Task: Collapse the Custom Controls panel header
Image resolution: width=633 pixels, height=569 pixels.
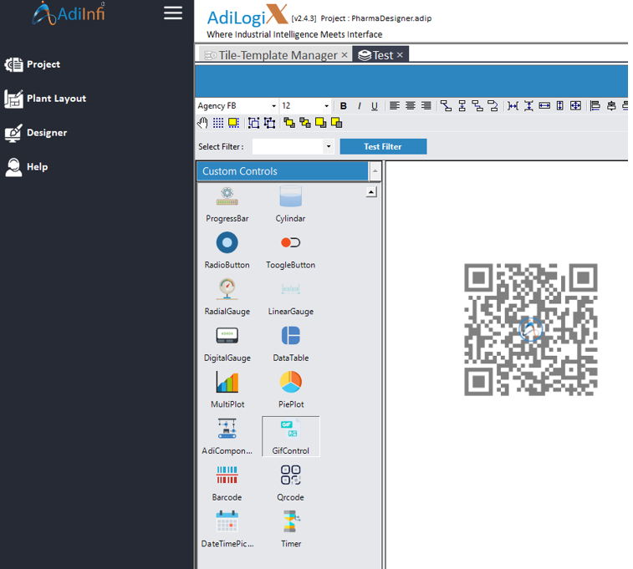Action: pos(283,171)
